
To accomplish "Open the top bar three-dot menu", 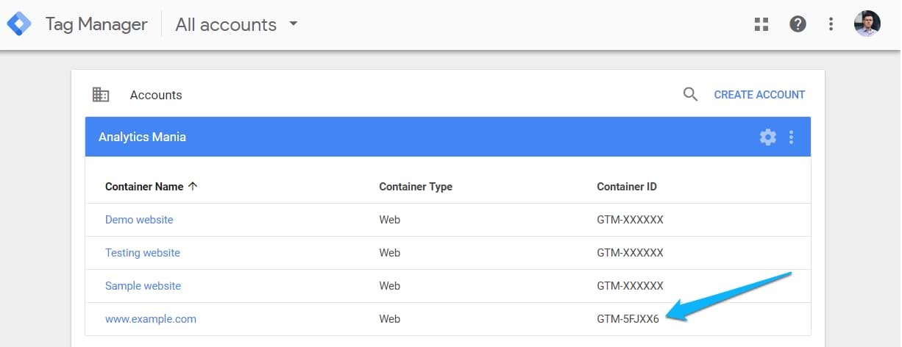I will (831, 24).
